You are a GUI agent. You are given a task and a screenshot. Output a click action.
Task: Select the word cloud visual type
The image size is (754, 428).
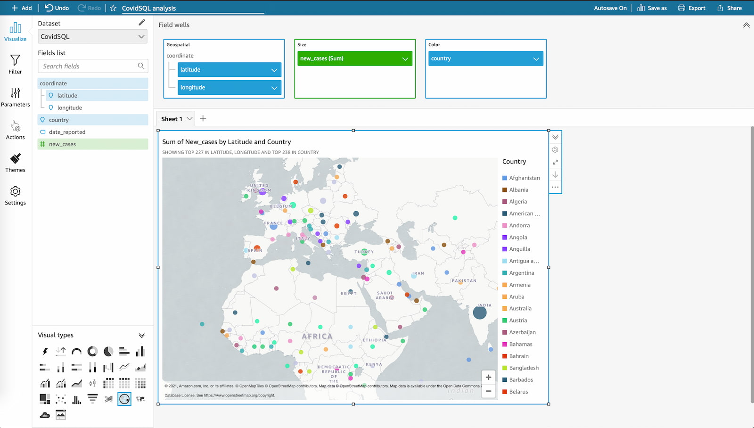(45, 415)
